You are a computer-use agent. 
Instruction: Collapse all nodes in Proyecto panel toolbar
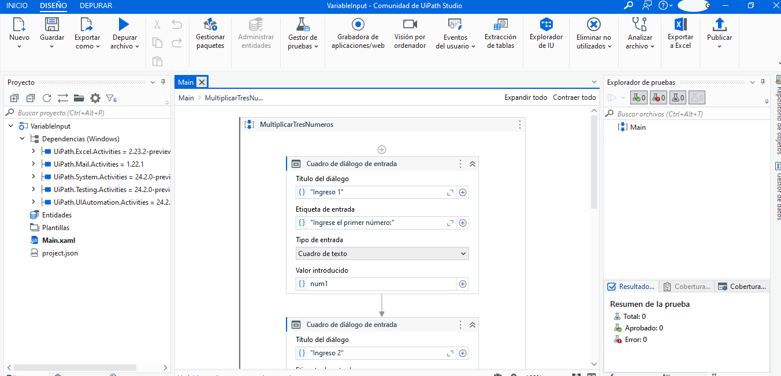(31, 98)
